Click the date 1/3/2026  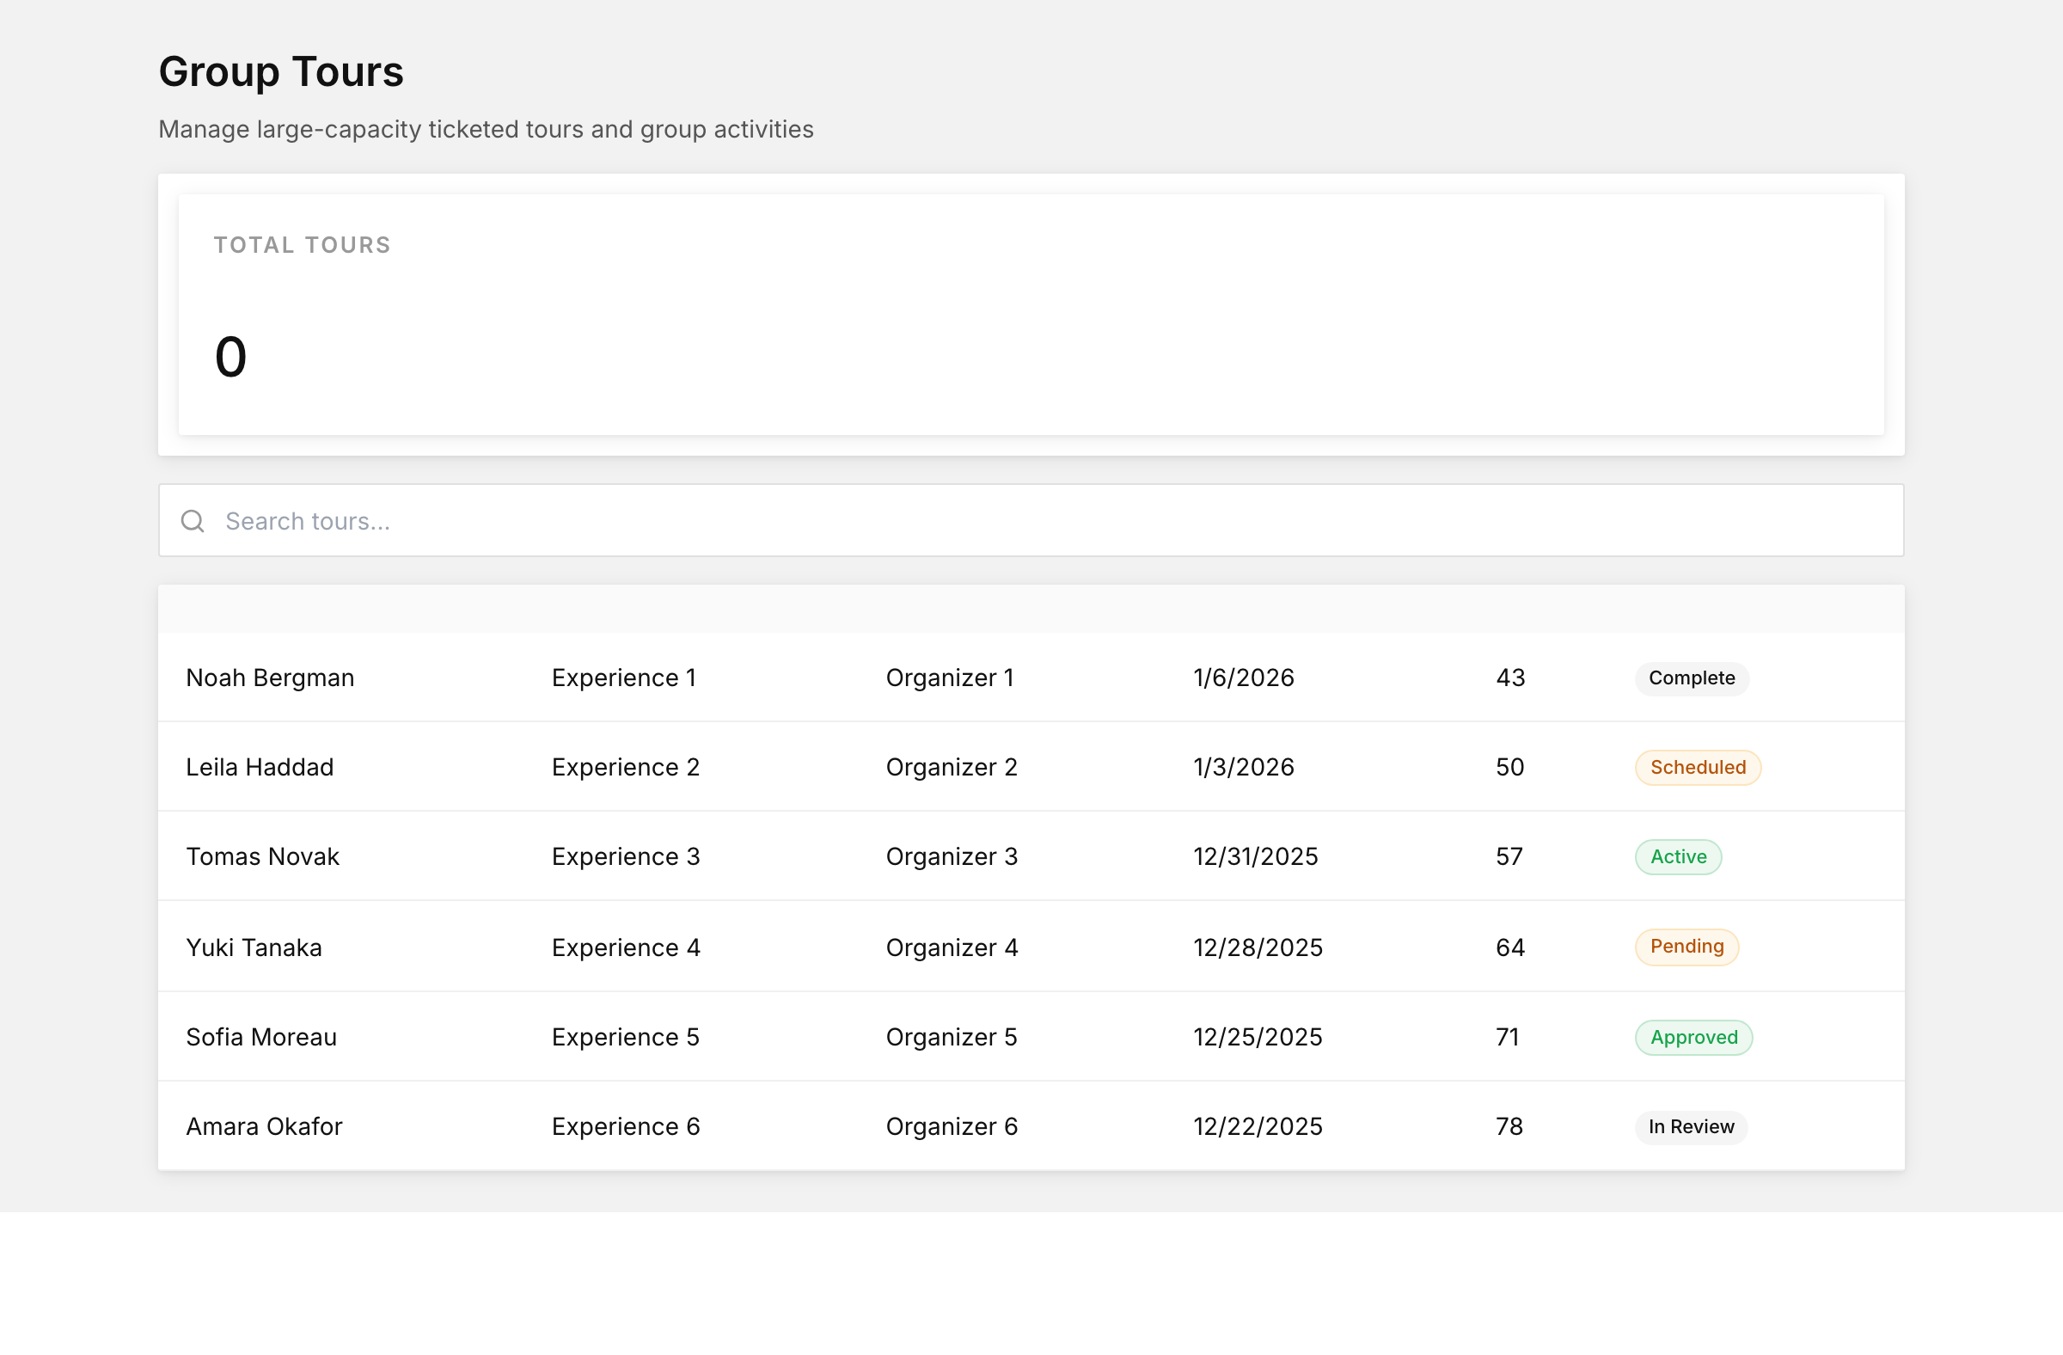(x=1244, y=767)
